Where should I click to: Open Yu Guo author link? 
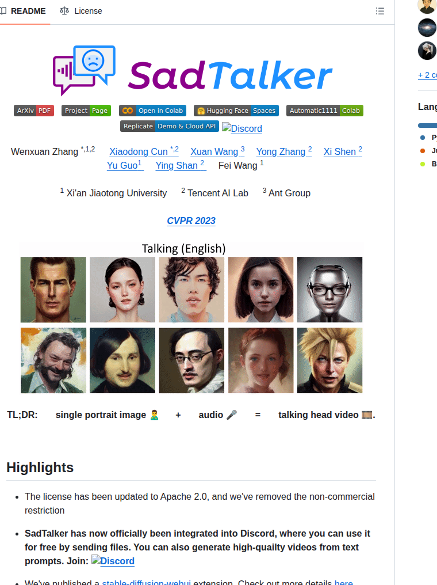click(124, 165)
